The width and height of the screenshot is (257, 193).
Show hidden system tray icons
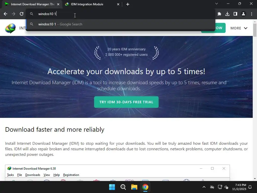coord(204,187)
